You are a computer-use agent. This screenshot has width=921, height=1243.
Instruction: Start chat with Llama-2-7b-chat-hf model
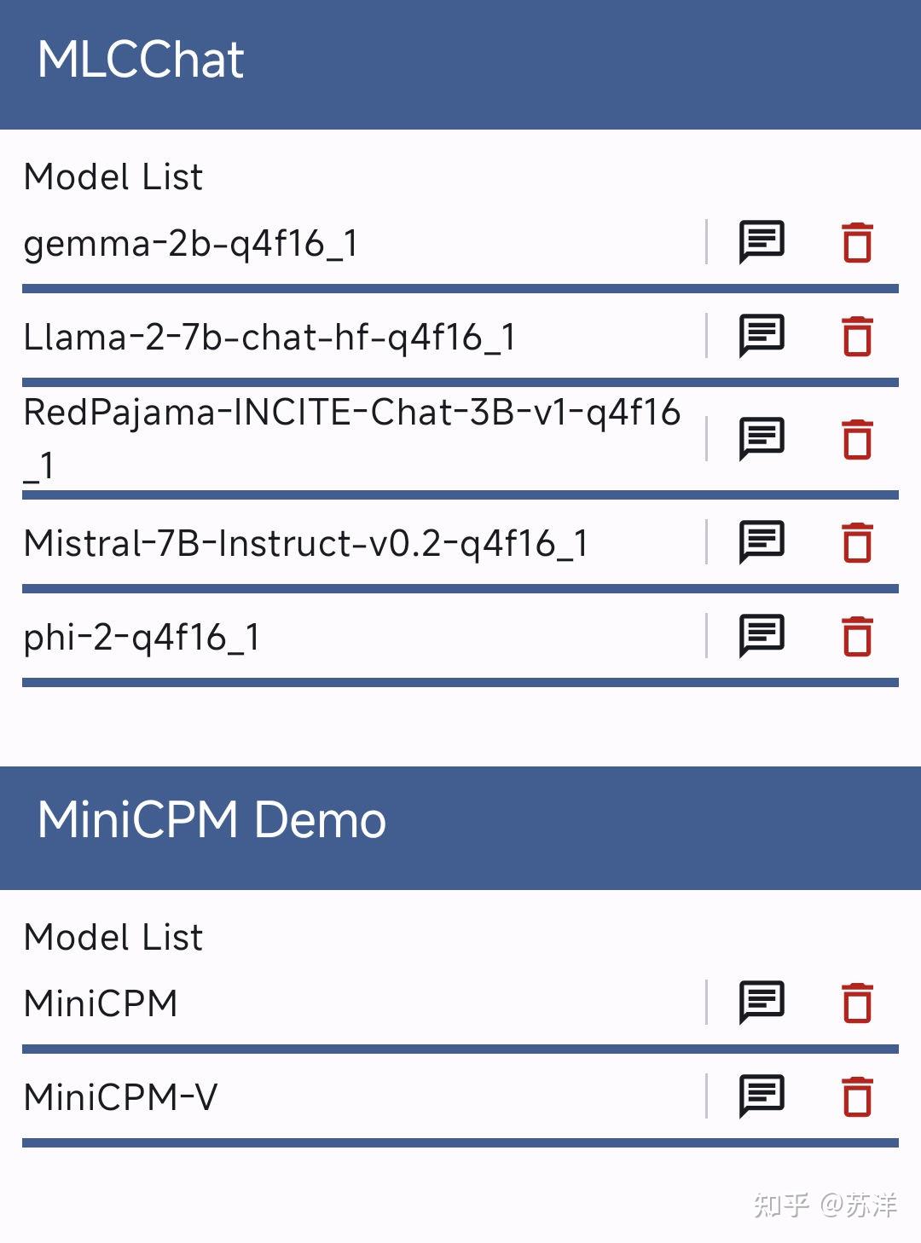coord(761,336)
